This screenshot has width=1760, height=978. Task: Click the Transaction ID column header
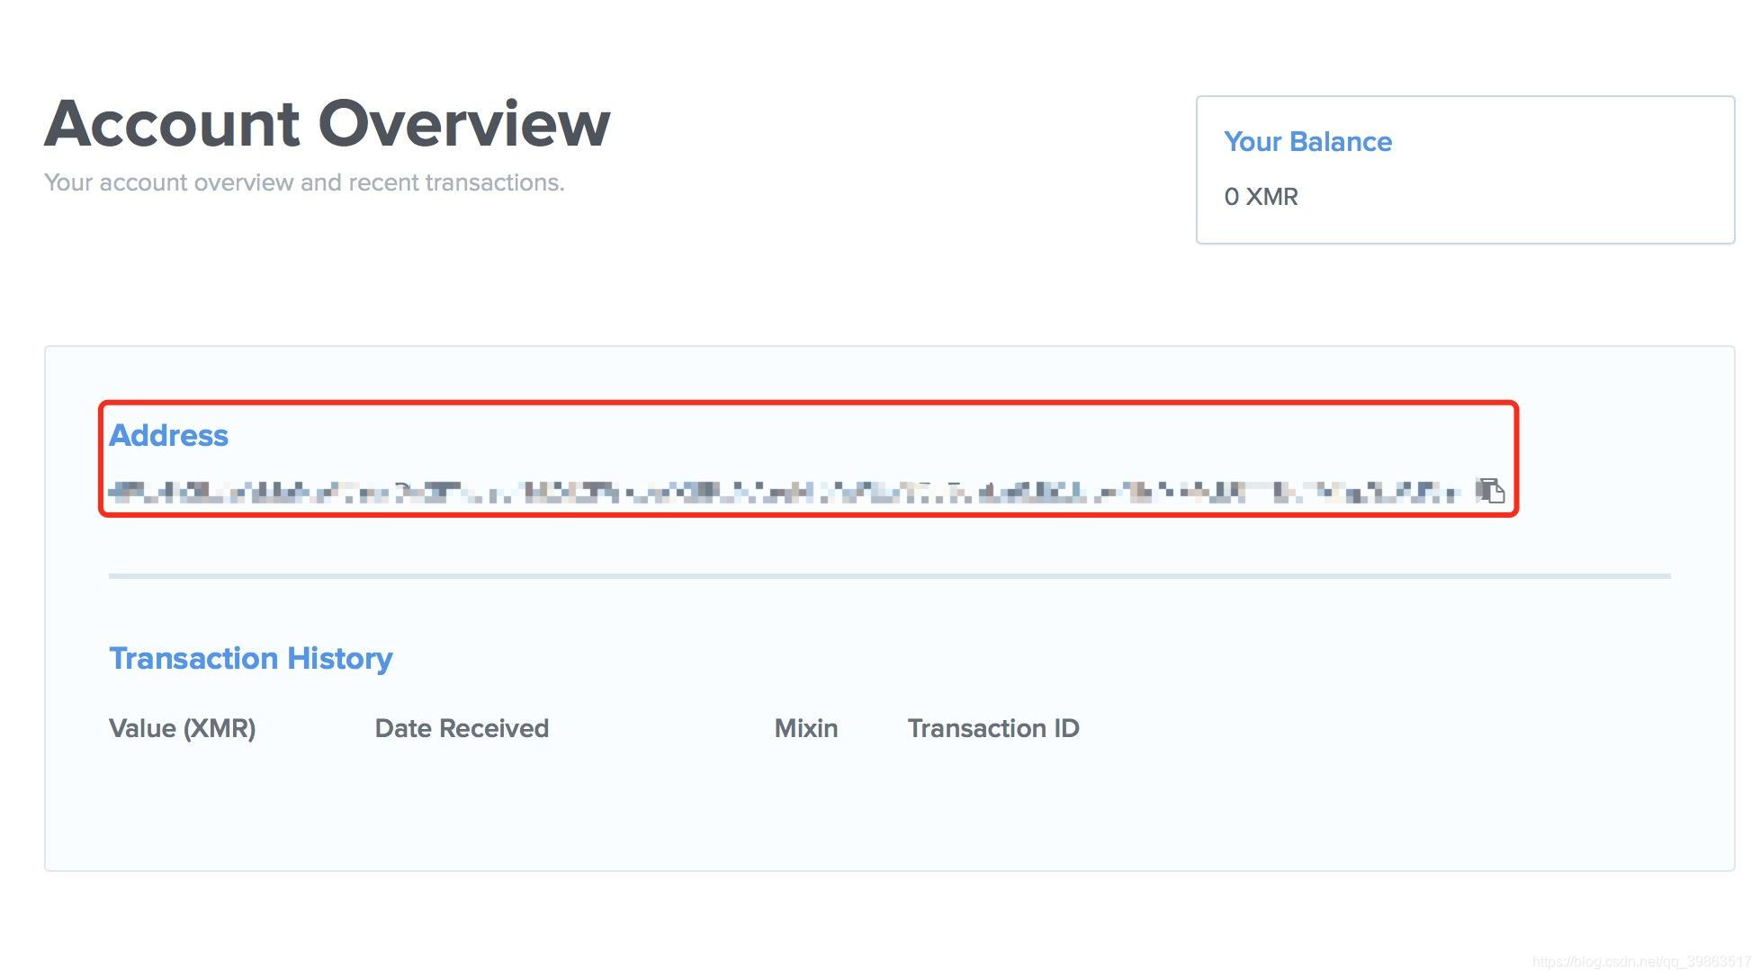[993, 728]
